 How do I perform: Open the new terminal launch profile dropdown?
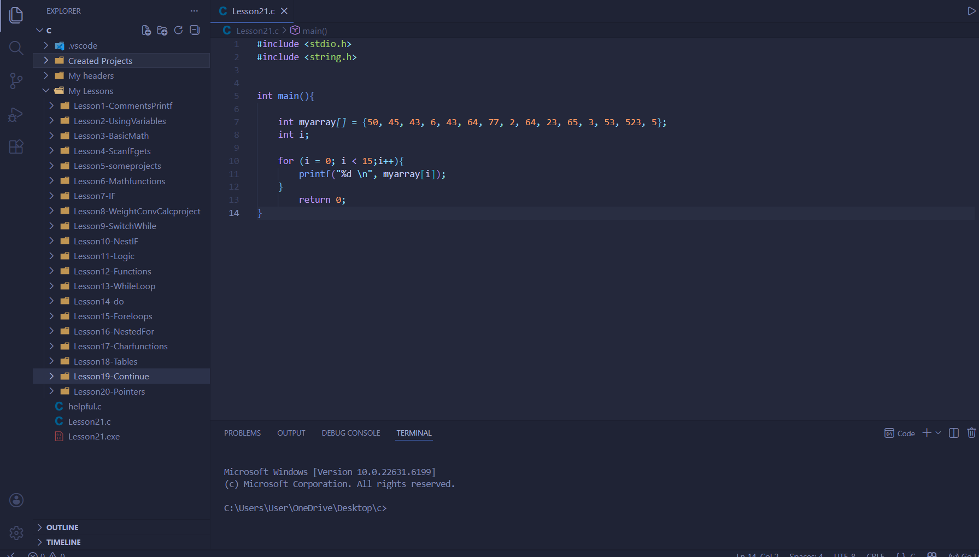[939, 433]
